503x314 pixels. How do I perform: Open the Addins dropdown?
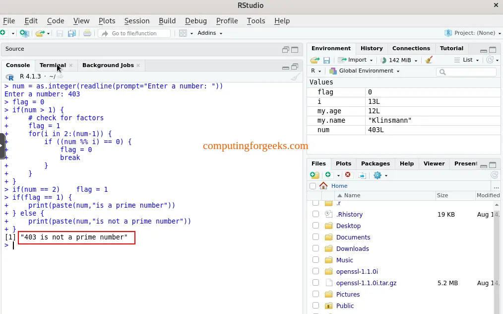pyautogui.click(x=210, y=33)
